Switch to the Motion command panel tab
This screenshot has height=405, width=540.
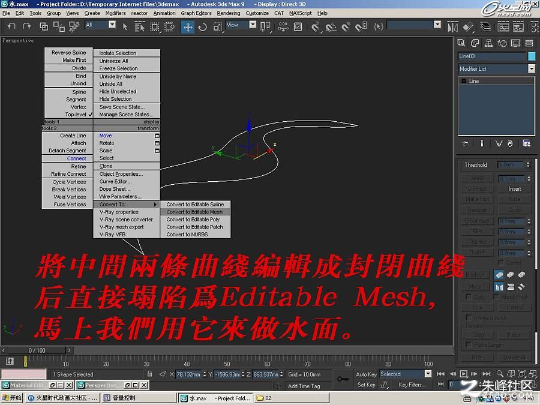[502, 43]
